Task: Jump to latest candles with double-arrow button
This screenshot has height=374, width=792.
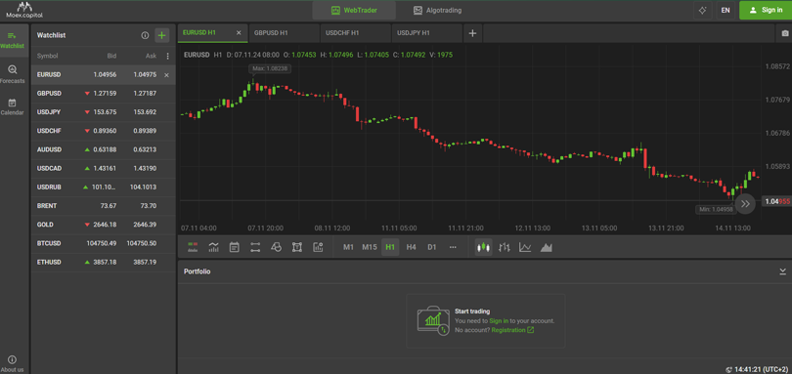Action: pos(745,203)
